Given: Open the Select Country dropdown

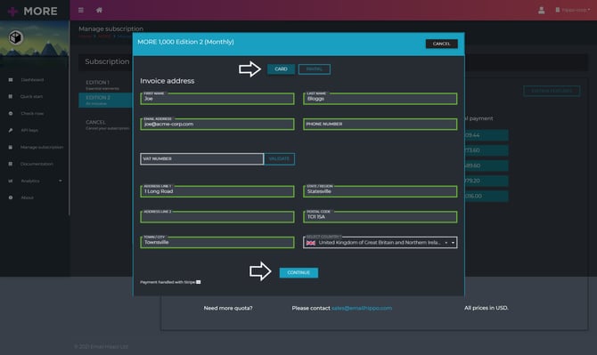Looking at the screenshot, I should 380,243.
